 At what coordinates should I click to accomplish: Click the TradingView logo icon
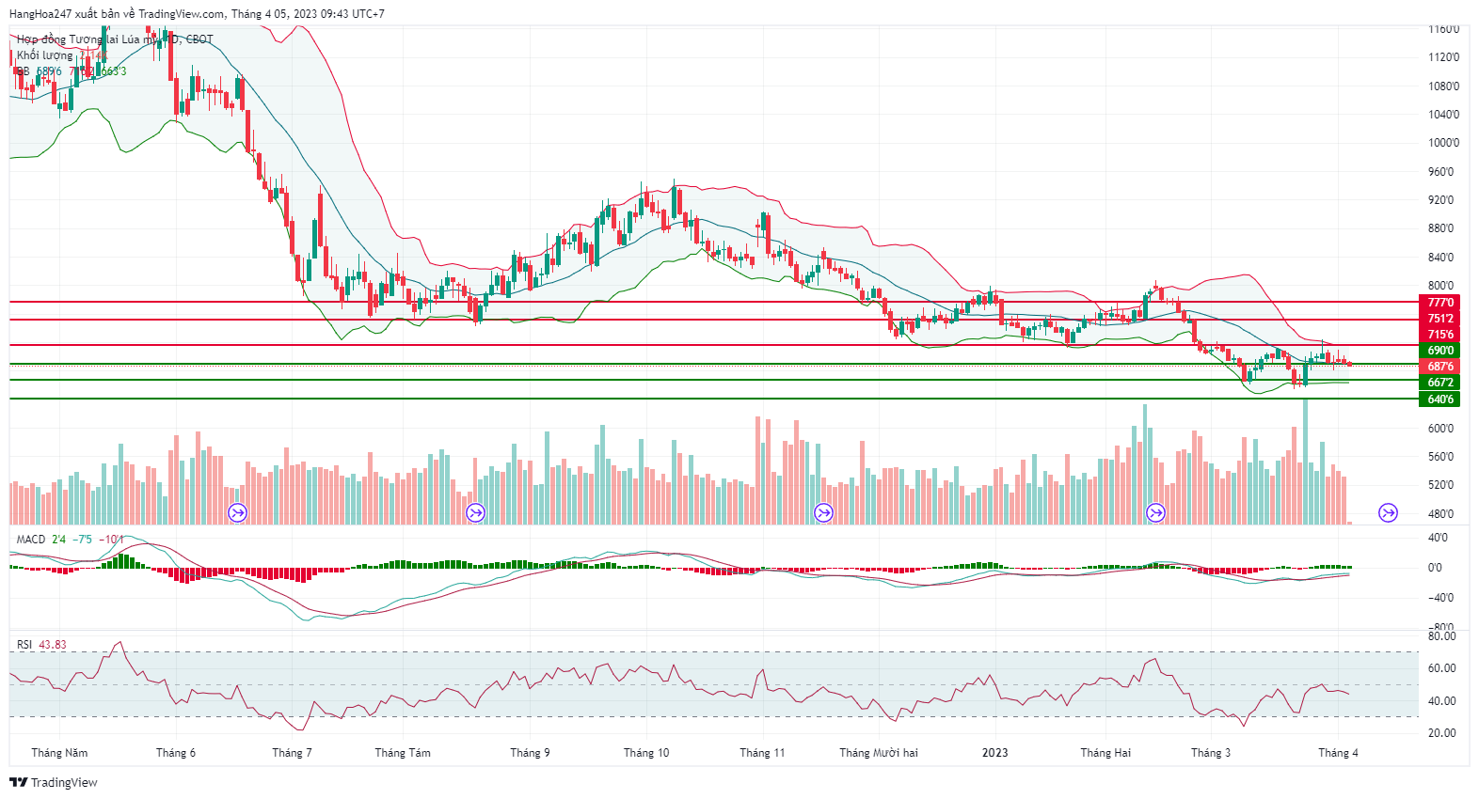[x=18, y=782]
